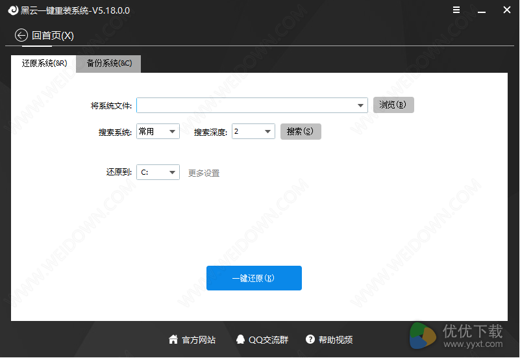This screenshot has width=520, height=358.
Task: Switch to the 还原系统 tab
Action: (x=43, y=64)
